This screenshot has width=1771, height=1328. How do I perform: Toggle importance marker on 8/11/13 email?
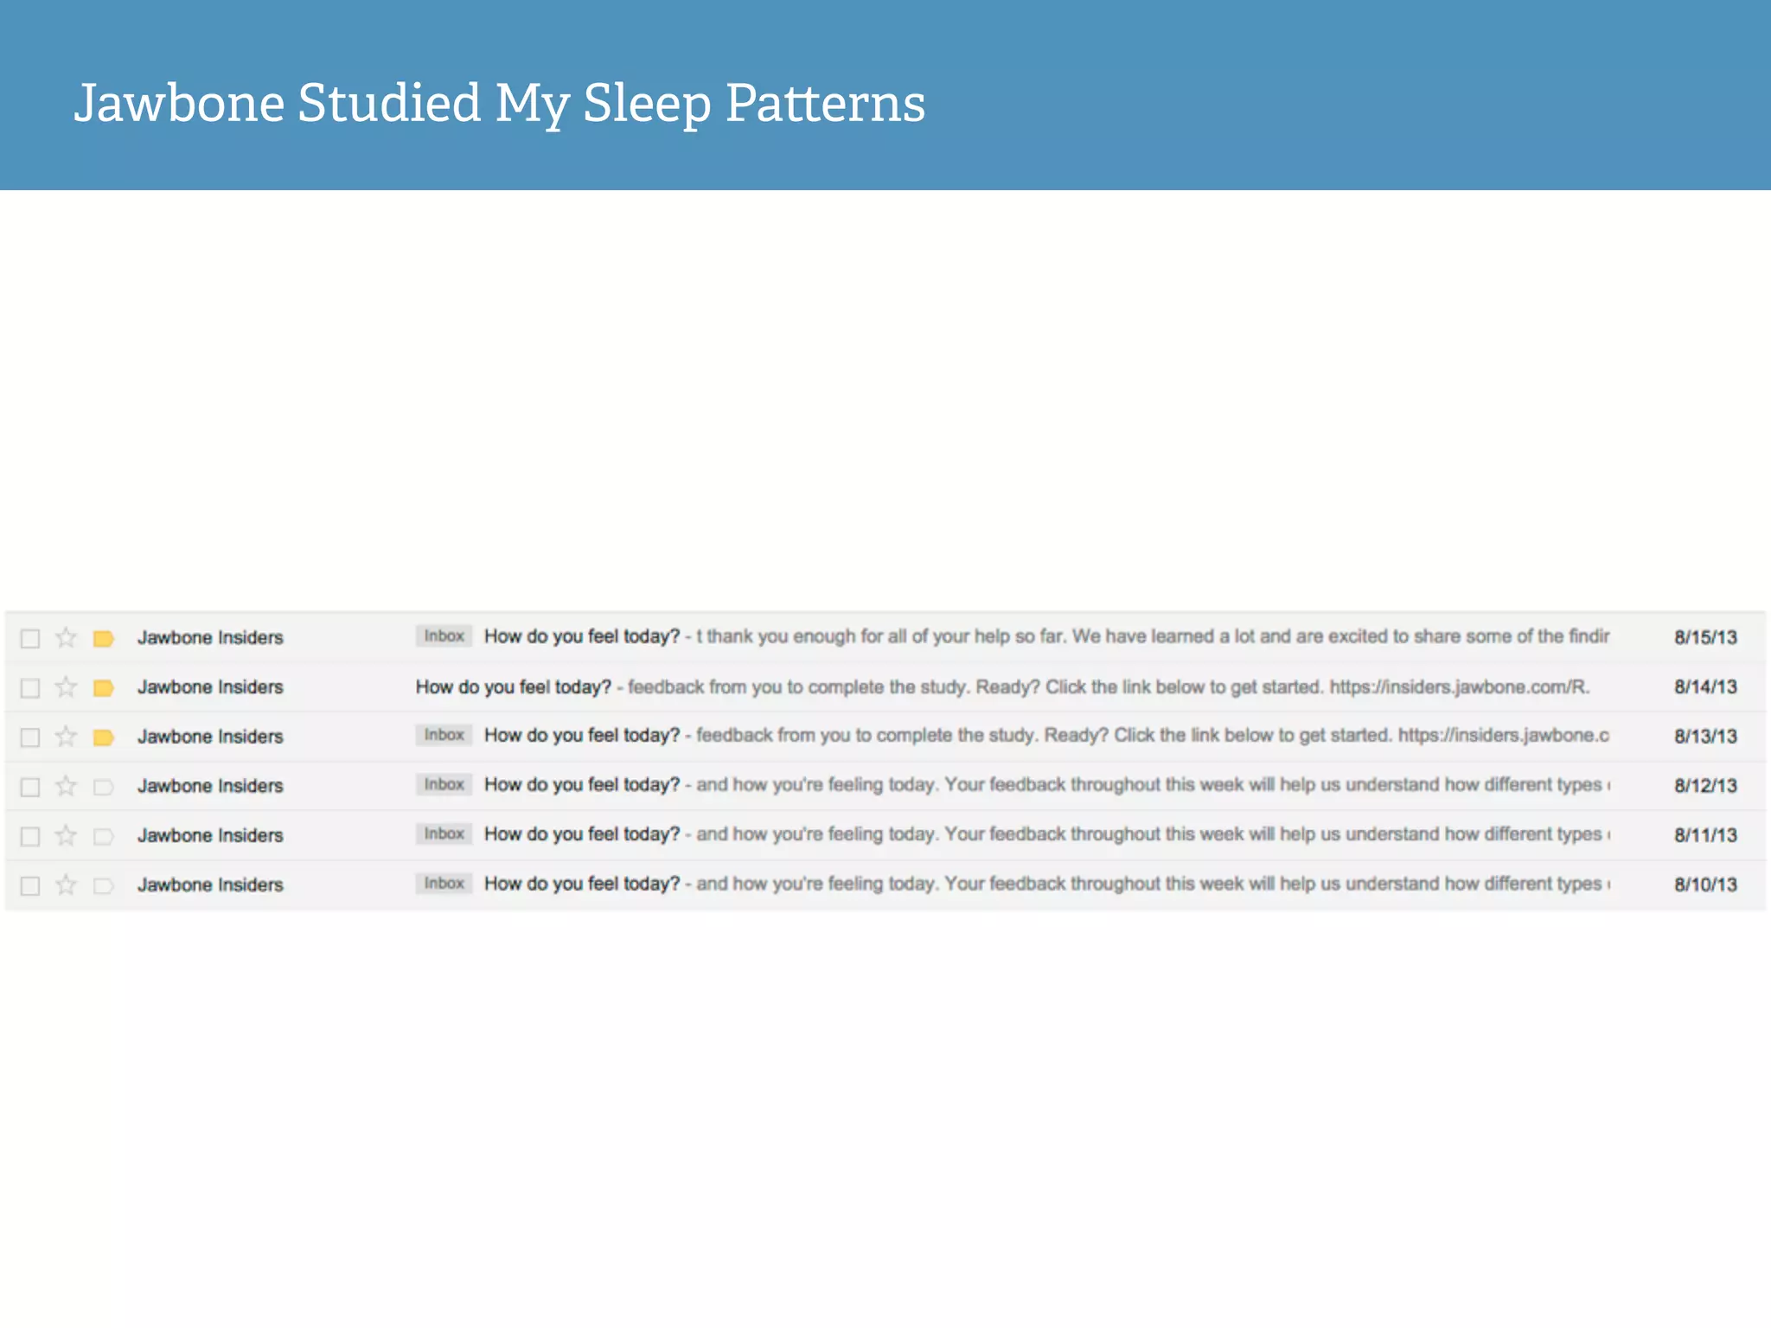(x=104, y=836)
